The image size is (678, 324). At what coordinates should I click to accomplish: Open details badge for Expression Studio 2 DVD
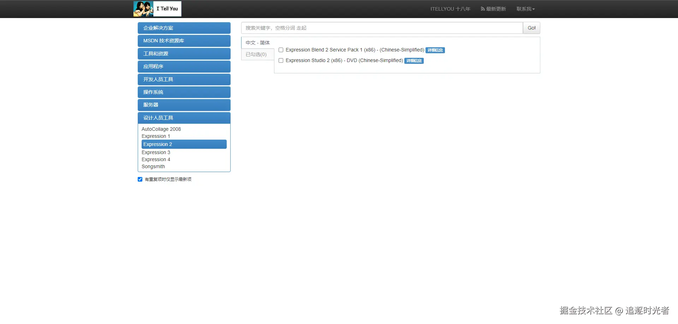[414, 61]
